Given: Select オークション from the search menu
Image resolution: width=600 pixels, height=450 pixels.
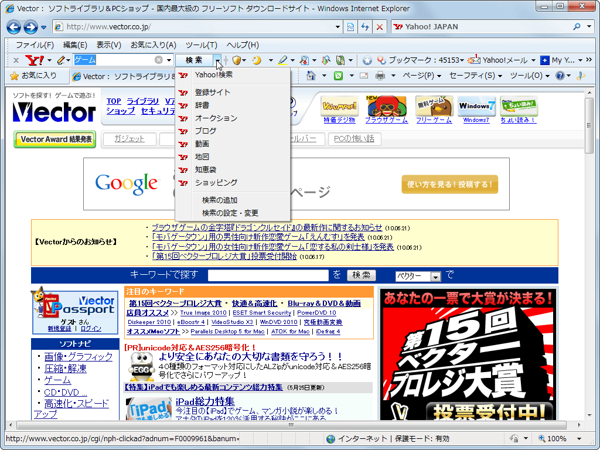Looking at the screenshot, I should [216, 118].
